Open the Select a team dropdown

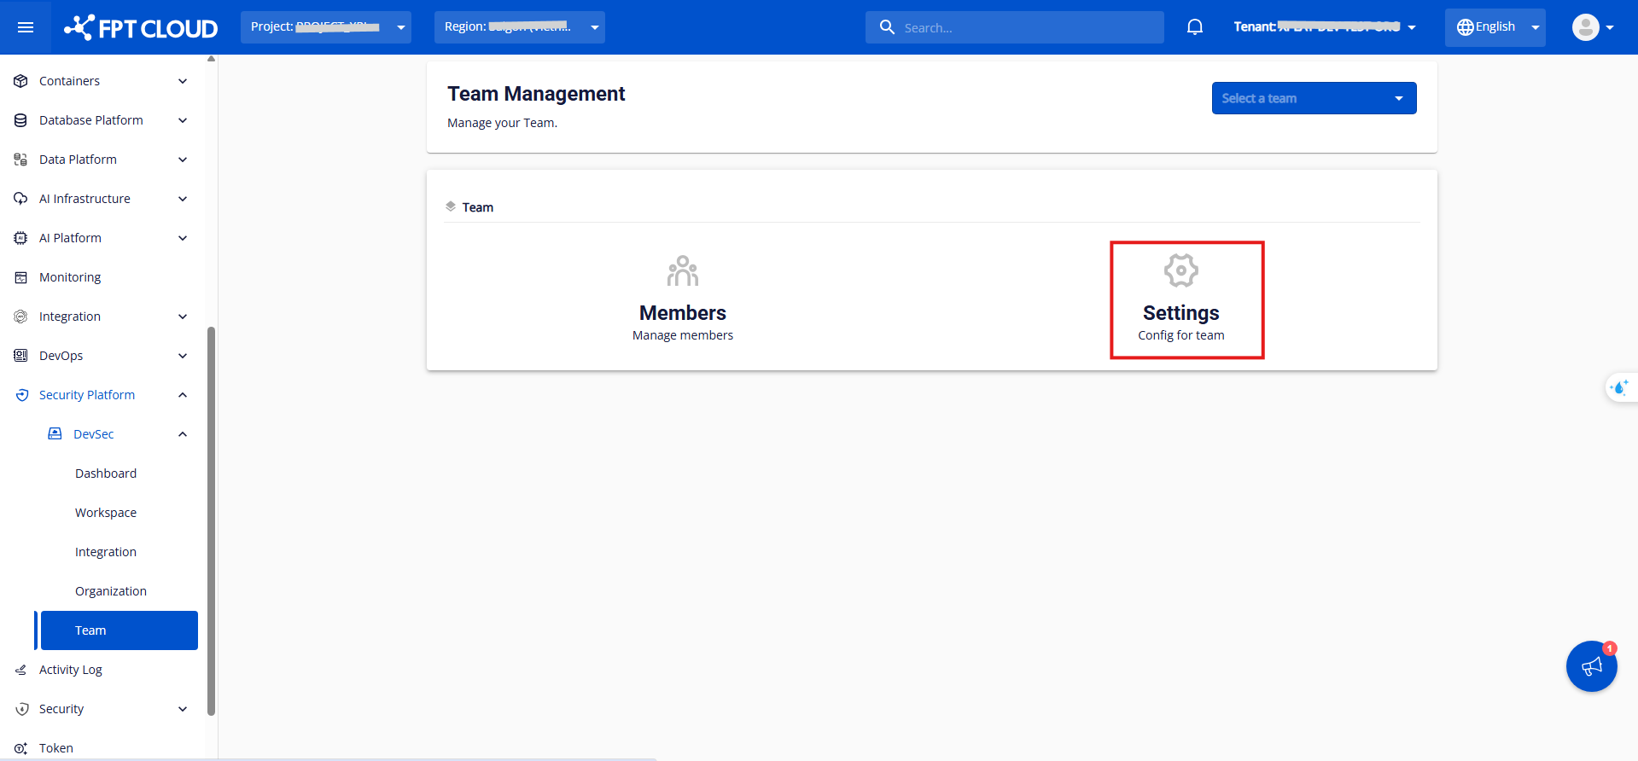[1314, 98]
